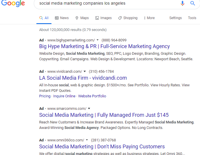Click the www.omni360co.com/ URL text

[66, 140]
